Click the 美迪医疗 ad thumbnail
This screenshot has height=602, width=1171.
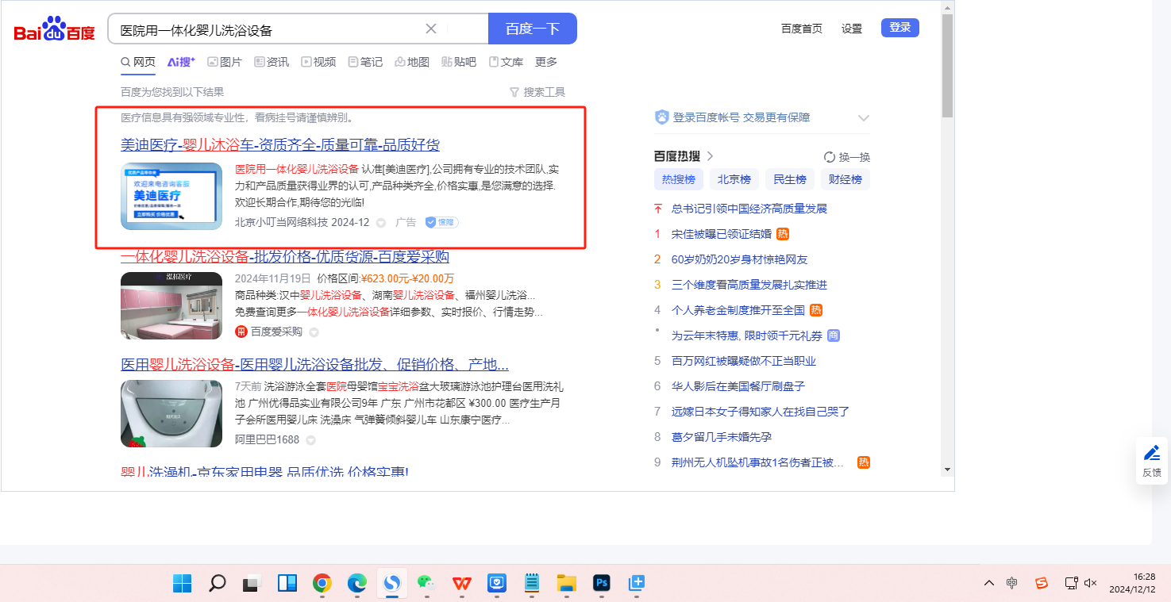pyautogui.click(x=171, y=196)
